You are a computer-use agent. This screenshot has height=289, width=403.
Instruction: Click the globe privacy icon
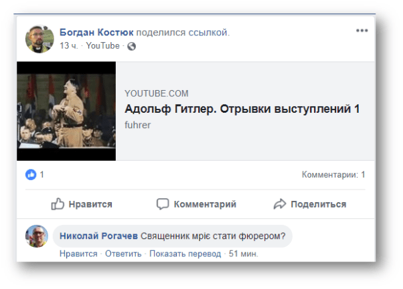tap(131, 46)
